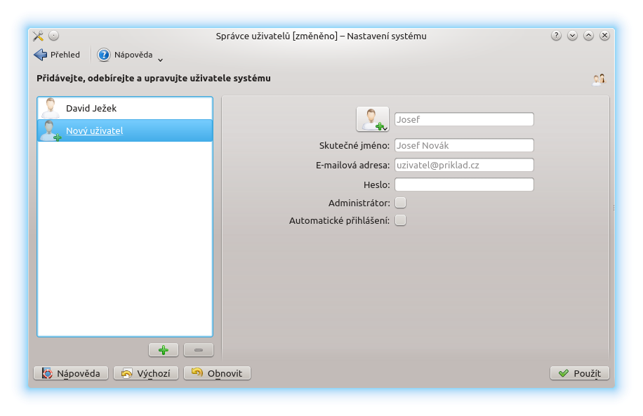Viewport: 643px width, 416px height.
Task: Click the titlebar question mark help button
Action: [556, 36]
